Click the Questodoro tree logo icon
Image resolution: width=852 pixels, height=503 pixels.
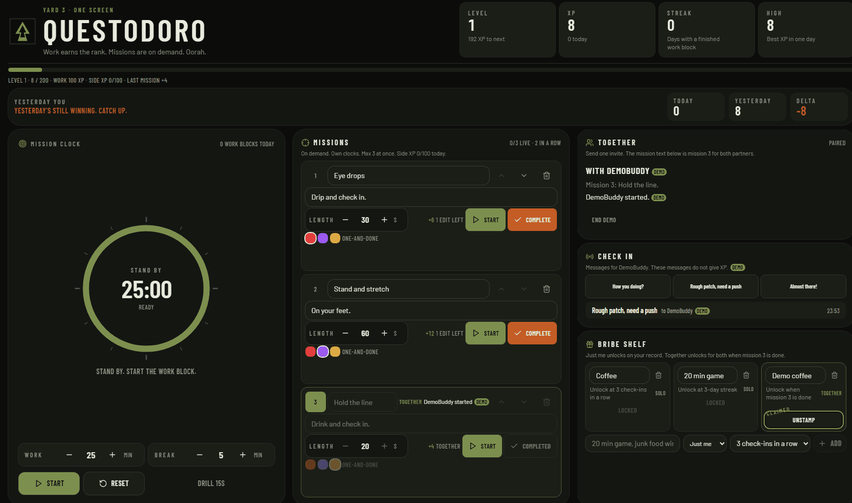[x=23, y=31]
